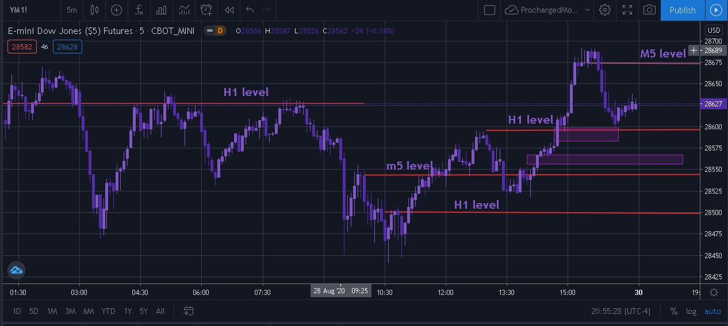The width and height of the screenshot is (728, 326).
Task: Click the Compare or add symbol icon
Action: pyautogui.click(x=117, y=10)
